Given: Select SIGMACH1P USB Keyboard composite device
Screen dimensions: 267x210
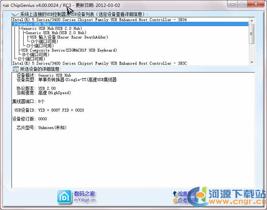Looking at the screenshot, I should click(x=69, y=51).
